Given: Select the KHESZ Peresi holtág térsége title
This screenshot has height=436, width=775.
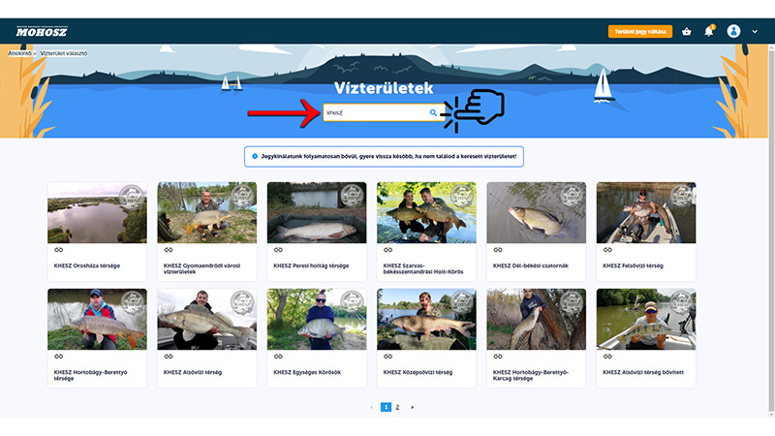Looking at the screenshot, I should pyautogui.click(x=311, y=265).
